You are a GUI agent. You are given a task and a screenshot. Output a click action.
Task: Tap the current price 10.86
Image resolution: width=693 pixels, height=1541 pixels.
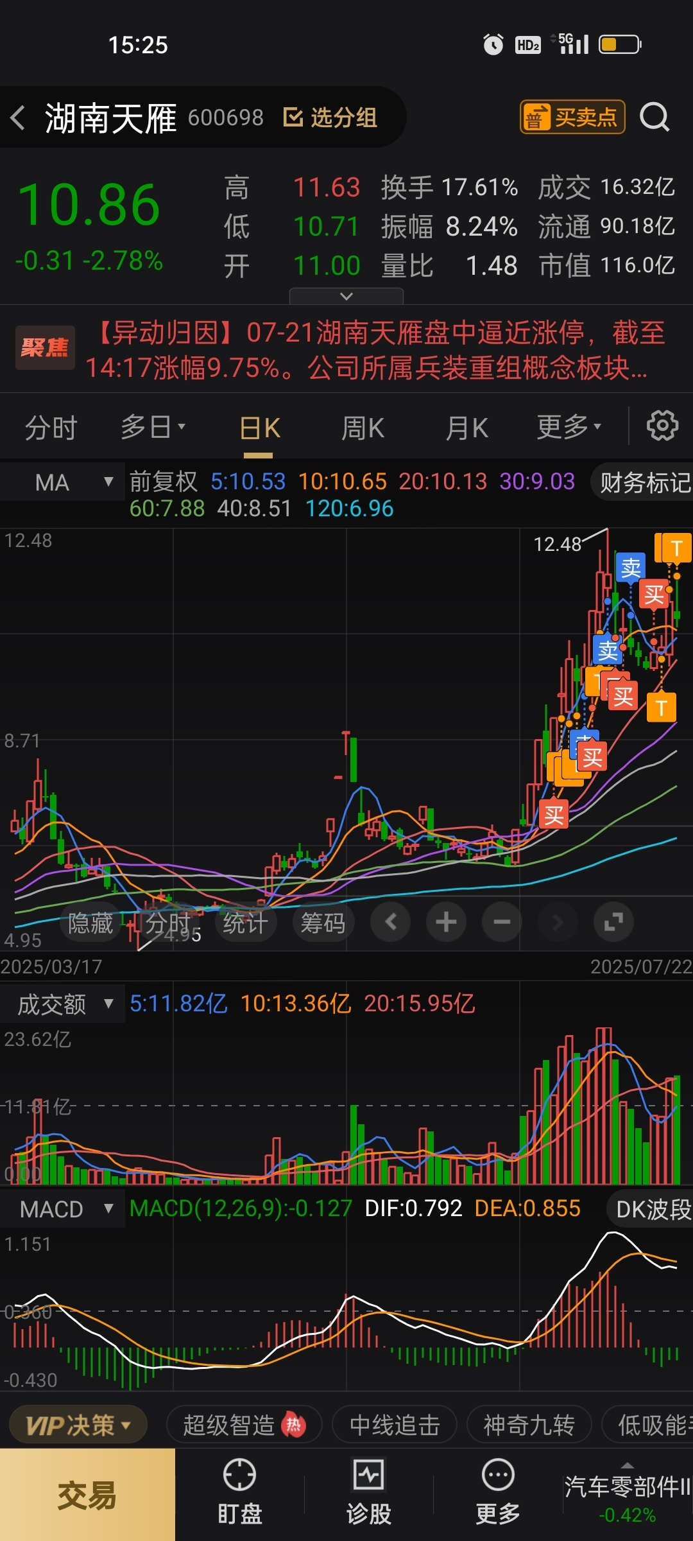coord(89,205)
